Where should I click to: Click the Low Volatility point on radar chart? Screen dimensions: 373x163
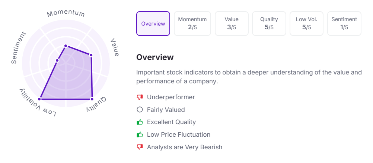pos(40,99)
